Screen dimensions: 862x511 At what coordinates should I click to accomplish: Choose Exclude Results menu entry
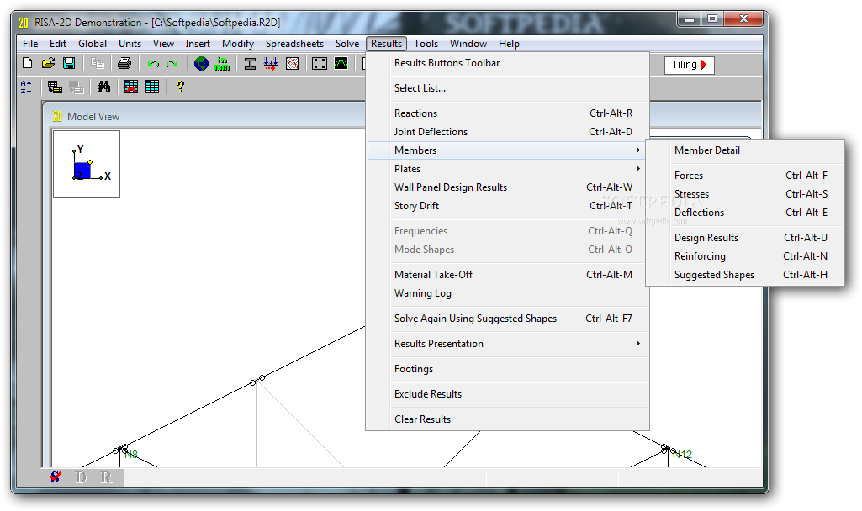(509, 394)
